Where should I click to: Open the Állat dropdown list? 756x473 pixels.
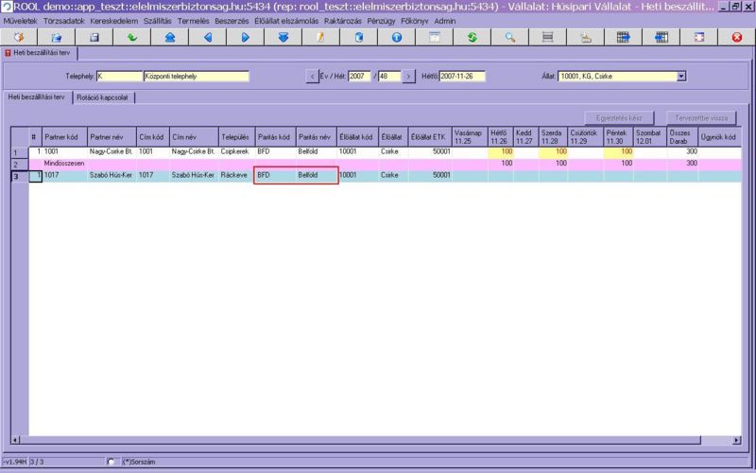pos(681,76)
